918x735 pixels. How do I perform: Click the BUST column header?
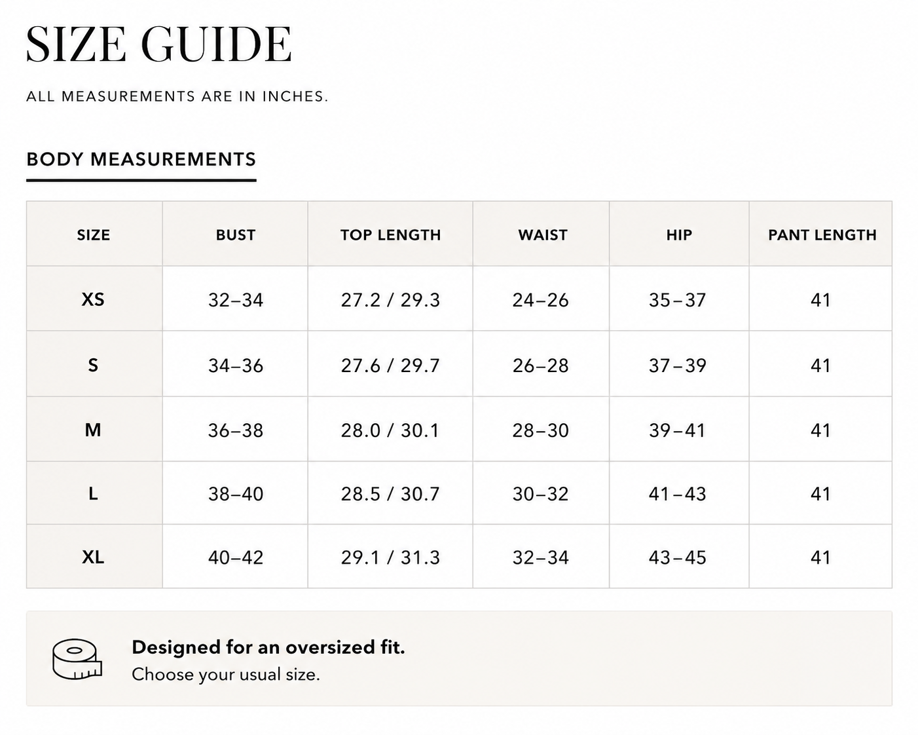click(236, 235)
